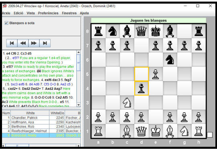Click the black knight on f6

[x=170, y=60]
